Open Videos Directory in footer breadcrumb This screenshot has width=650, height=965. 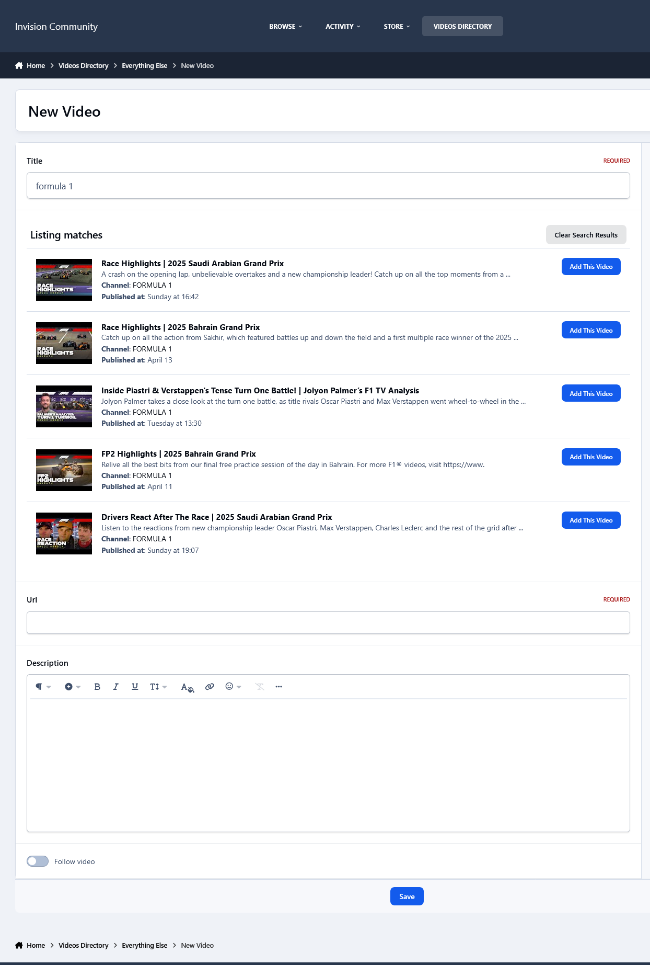tap(84, 945)
